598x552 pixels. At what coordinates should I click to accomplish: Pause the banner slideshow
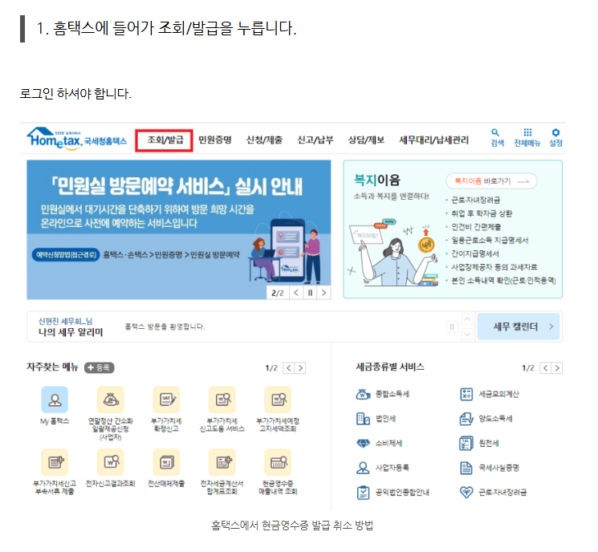(310, 293)
